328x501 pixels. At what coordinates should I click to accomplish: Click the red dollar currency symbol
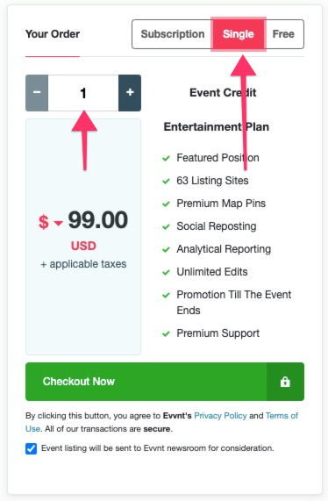pyautogui.click(x=44, y=222)
